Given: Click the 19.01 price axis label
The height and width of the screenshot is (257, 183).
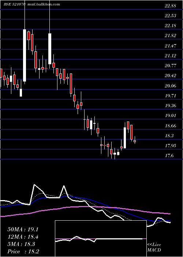Looking at the screenshot, I should pyautogui.click(x=170, y=116).
